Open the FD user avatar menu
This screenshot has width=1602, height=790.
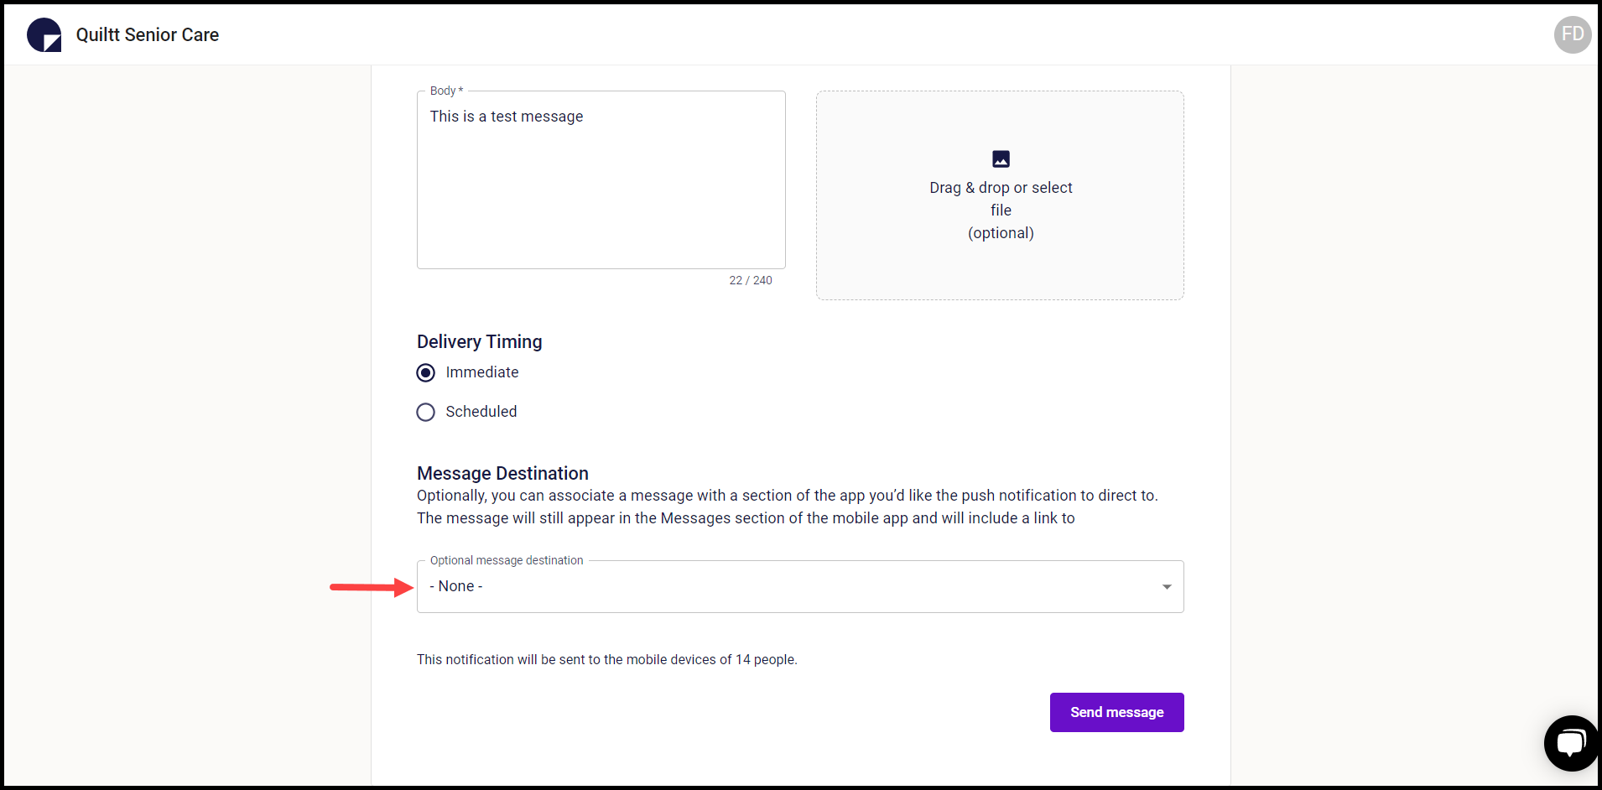tap(1573, 34)
